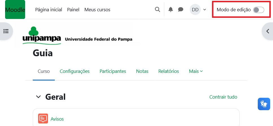
Task: Click the sign language accessibility widget
Action: coord(264,104)
